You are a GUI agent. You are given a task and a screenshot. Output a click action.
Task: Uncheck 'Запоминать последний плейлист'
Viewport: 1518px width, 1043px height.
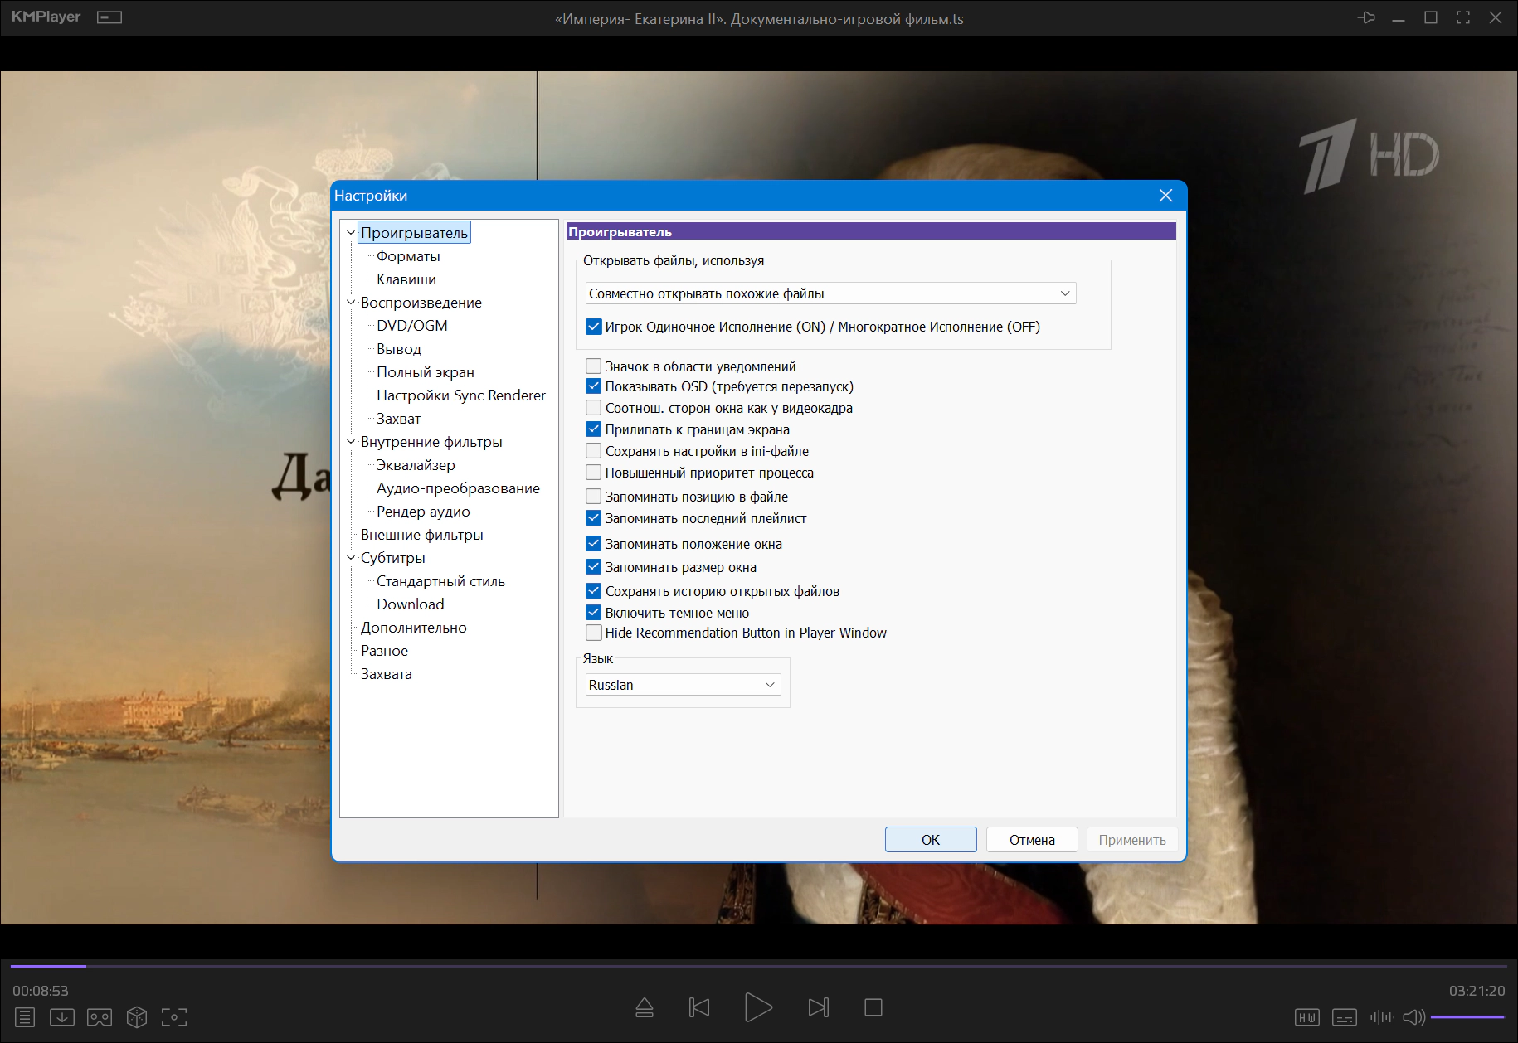[x=594, y=518]
